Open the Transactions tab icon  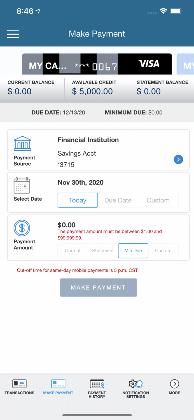click(19, 384)
